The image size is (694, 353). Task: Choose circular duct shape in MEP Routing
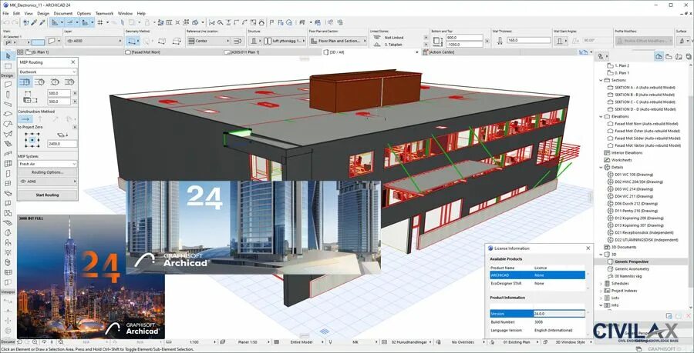point(40,82)
